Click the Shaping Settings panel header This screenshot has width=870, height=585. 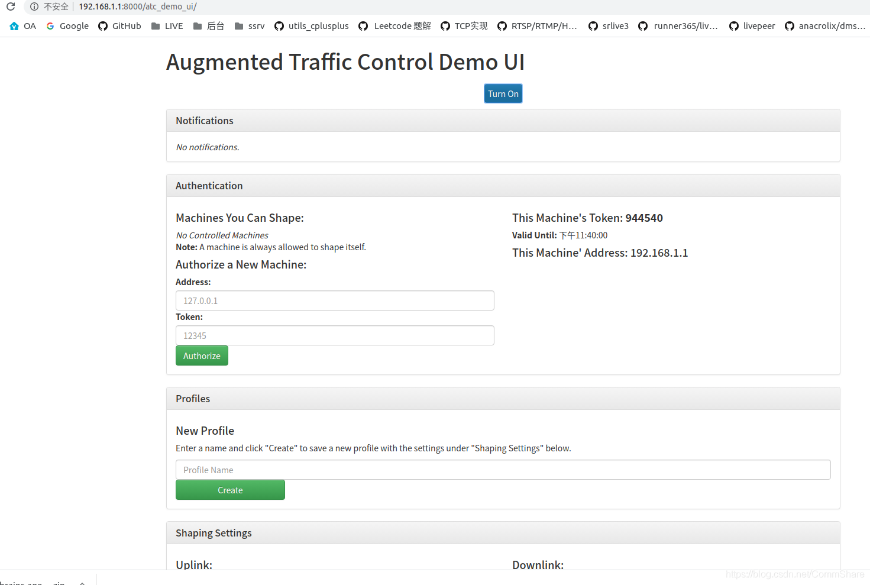coord(503,533)
